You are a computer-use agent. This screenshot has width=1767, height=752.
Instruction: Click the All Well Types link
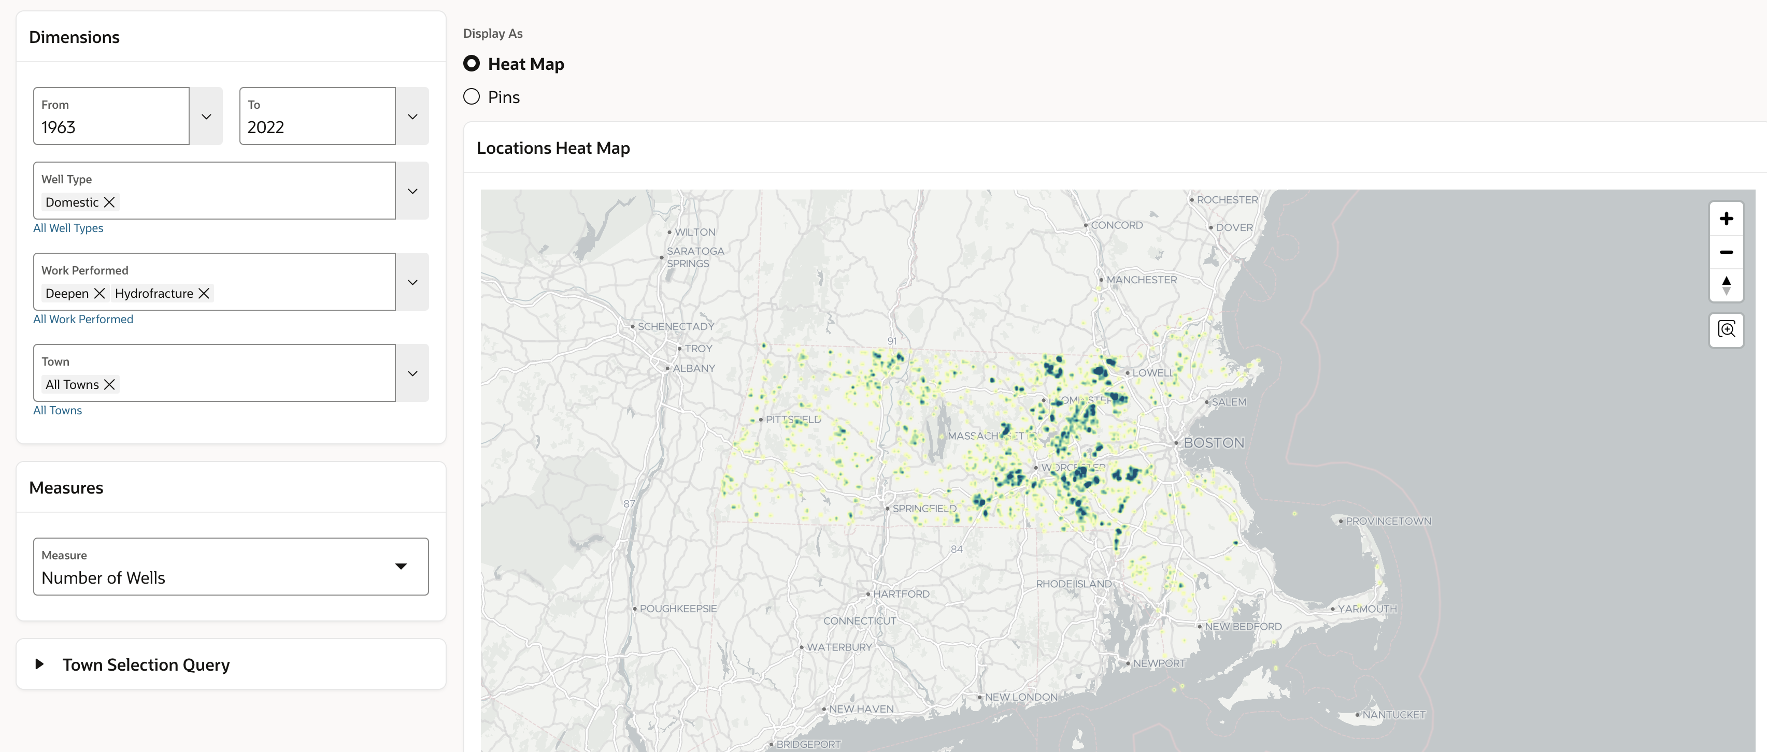(x=68, y=228)
